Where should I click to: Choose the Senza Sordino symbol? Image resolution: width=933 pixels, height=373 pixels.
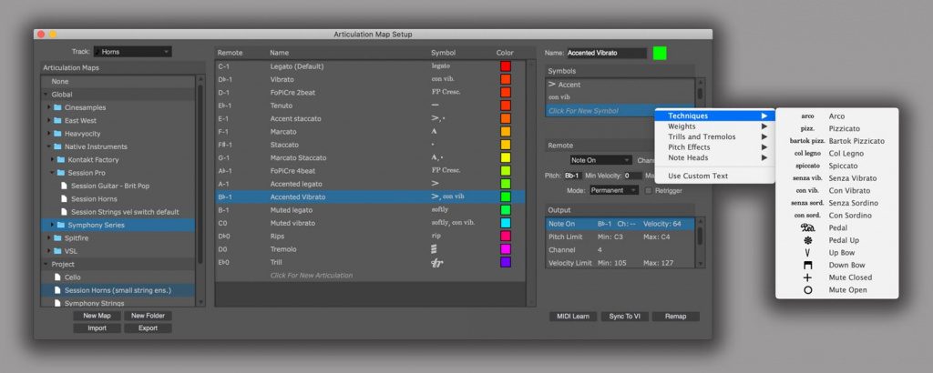[836, 203]
